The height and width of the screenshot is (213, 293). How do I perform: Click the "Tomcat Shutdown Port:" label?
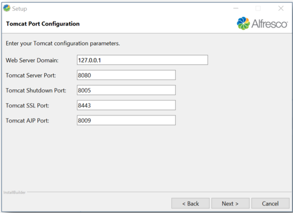click(36, 90)
